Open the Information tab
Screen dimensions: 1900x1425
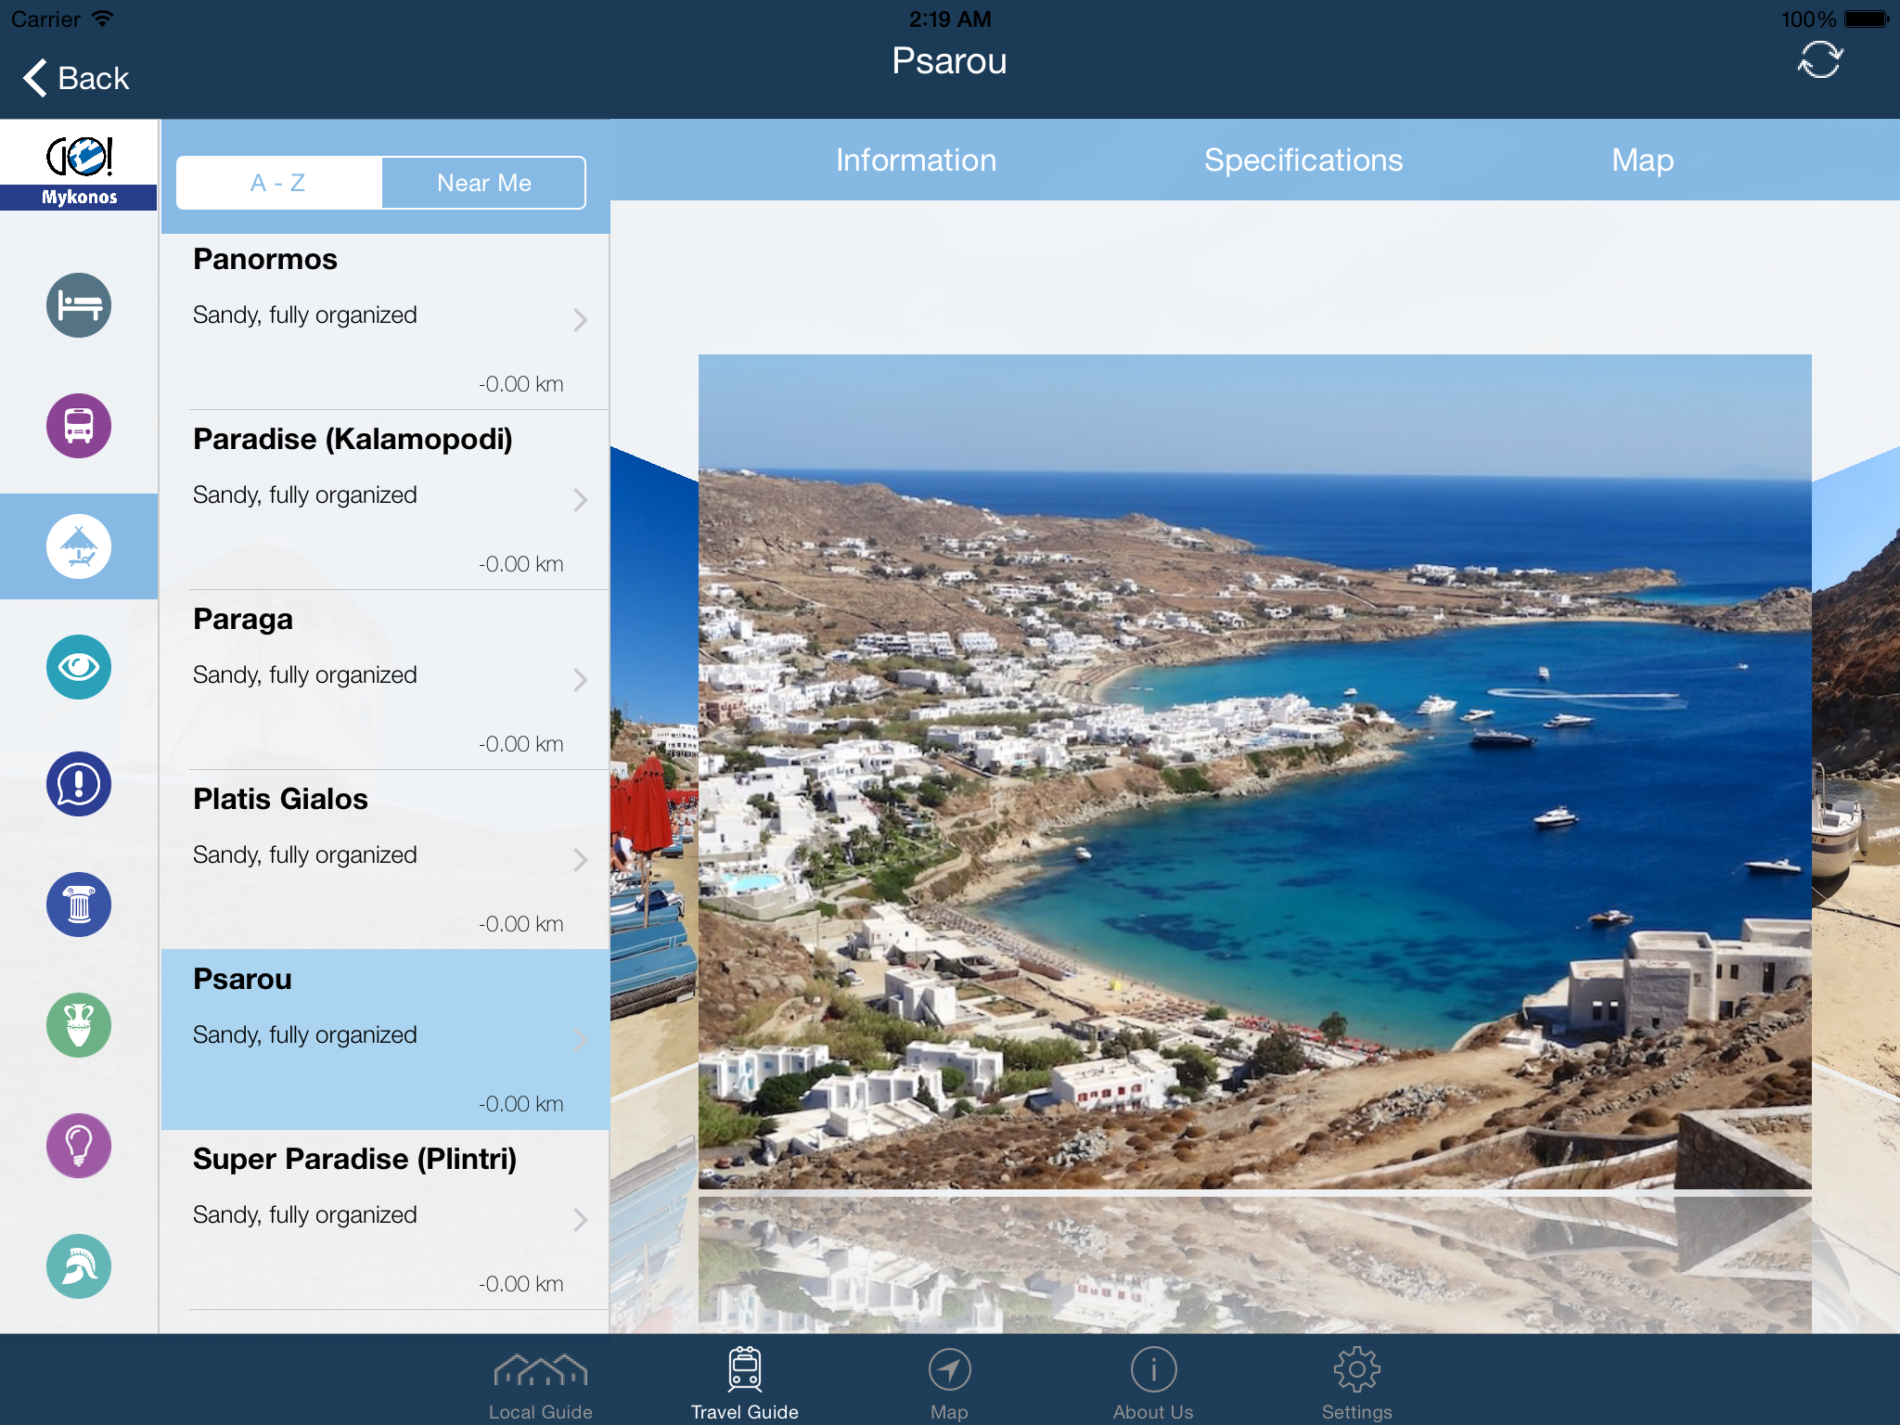click(916, 160)
